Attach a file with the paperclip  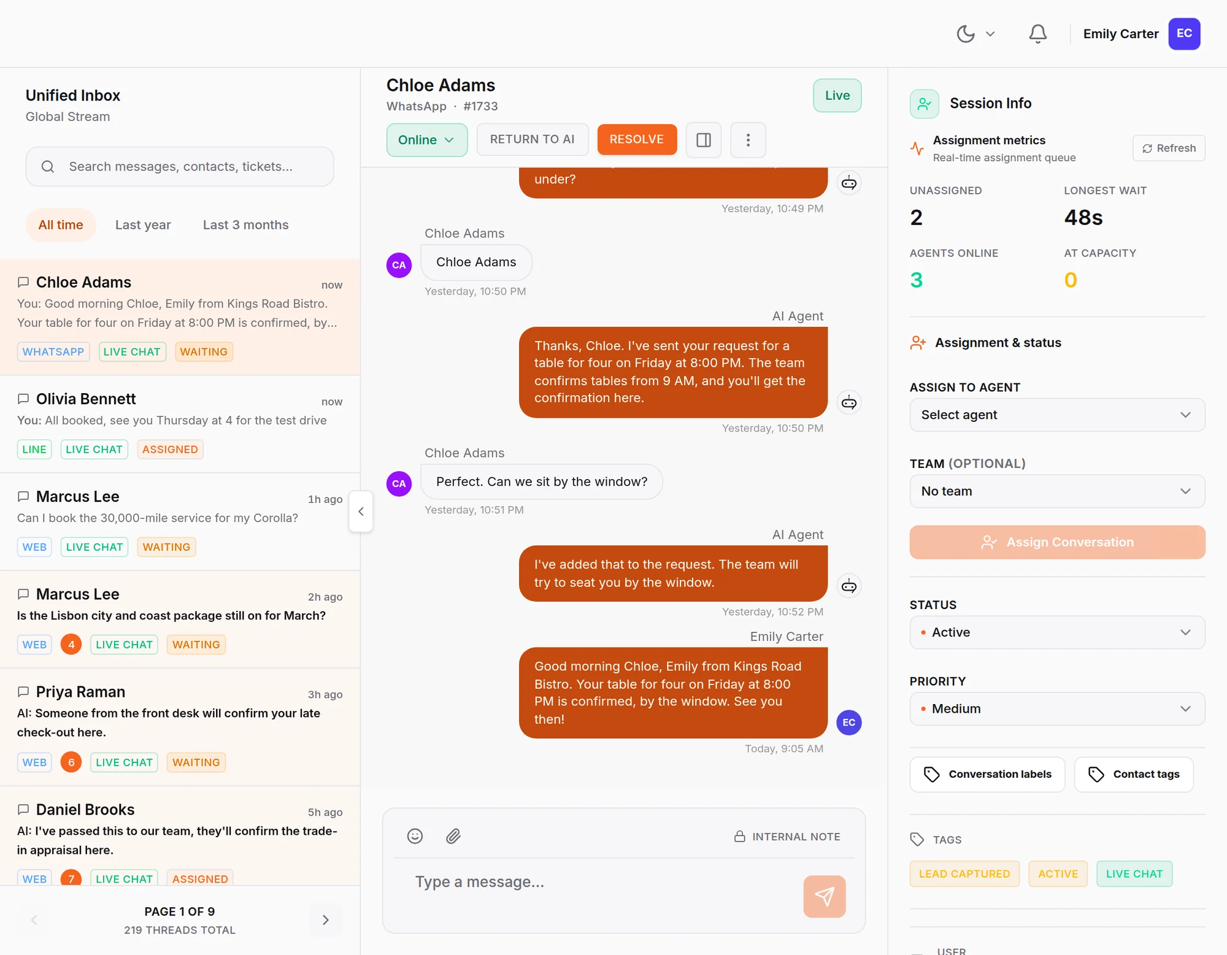(453, 836)
